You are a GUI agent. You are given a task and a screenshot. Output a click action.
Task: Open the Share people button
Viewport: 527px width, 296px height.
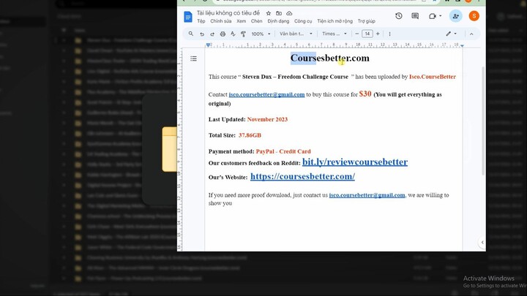[456, 16]
